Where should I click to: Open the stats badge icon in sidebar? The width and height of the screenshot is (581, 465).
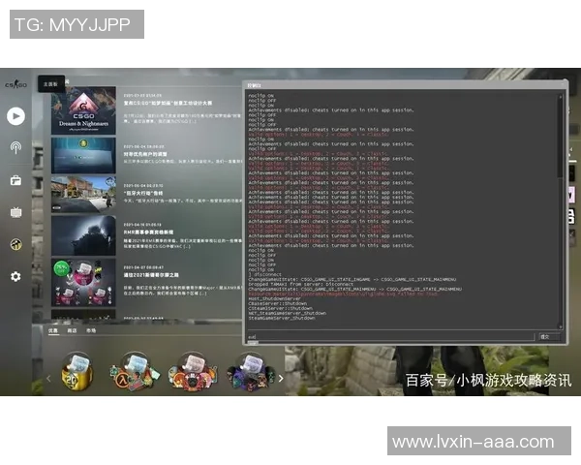point(15,244)
